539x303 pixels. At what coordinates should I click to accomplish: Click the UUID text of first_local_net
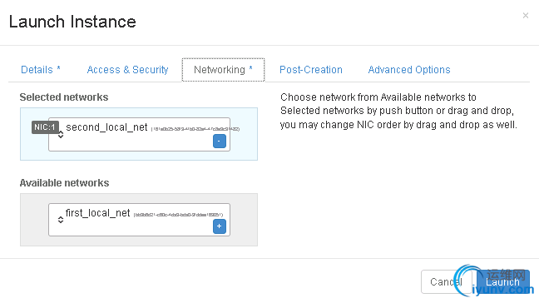[178, 215]
